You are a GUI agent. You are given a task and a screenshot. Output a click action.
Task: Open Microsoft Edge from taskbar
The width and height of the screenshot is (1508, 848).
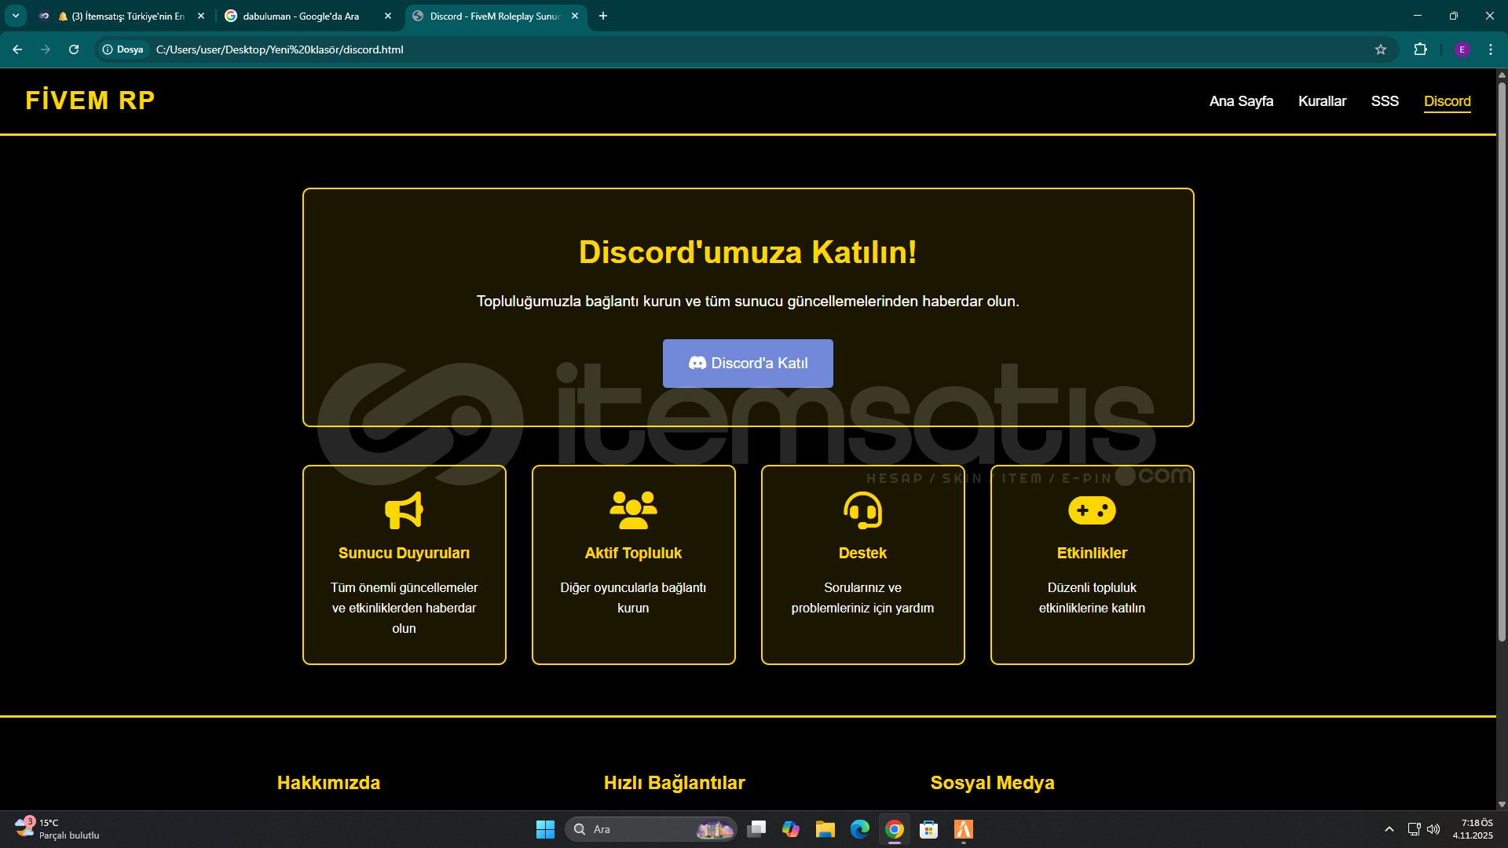[x=860, y=829]
